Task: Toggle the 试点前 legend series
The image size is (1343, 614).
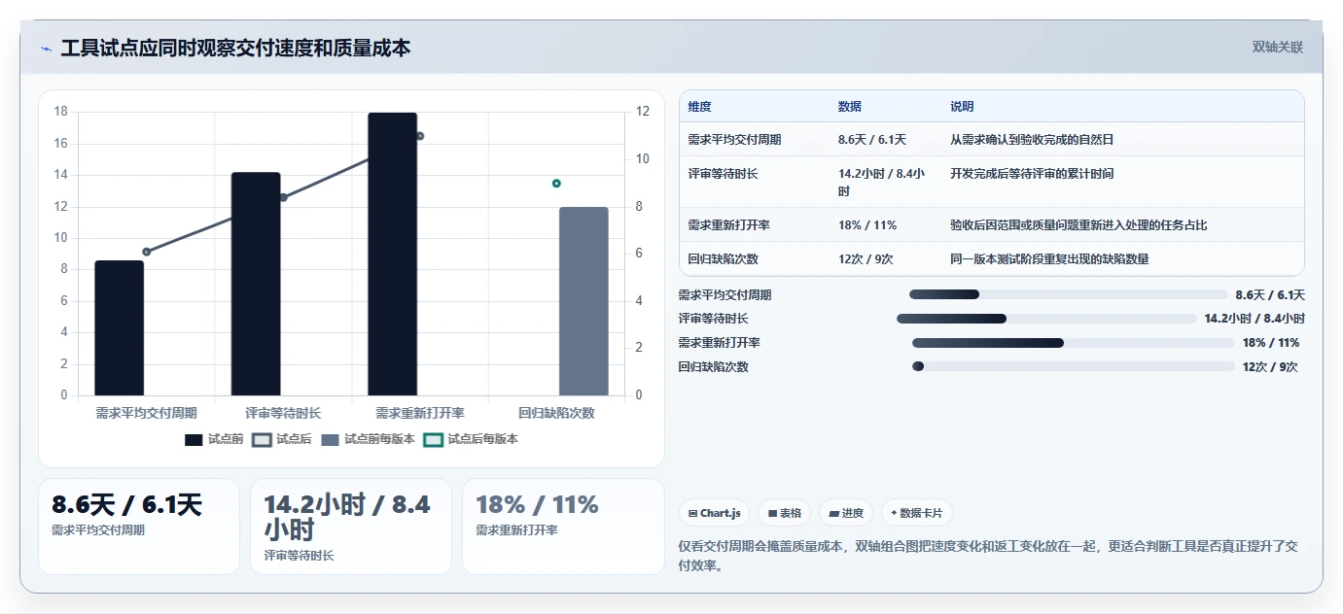Action: point(214,439)
